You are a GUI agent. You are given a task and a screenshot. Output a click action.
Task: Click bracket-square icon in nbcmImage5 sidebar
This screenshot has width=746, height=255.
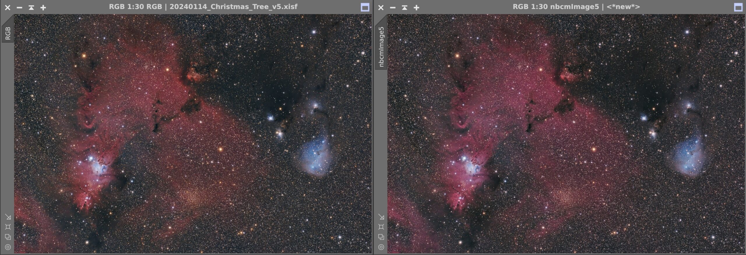tap(381, 227)
